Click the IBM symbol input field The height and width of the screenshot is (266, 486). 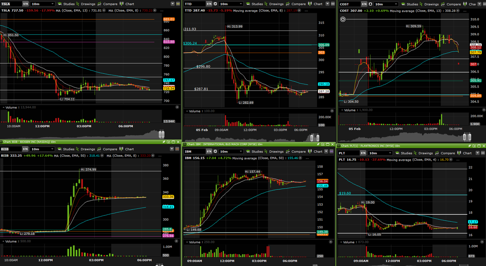(195, 151)
